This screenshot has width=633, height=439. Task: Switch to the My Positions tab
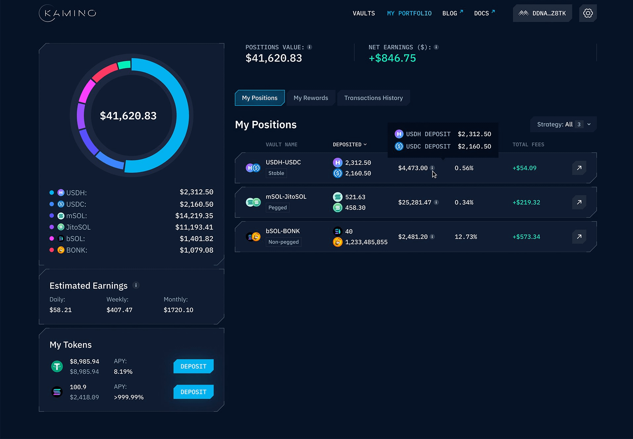[x=260, y=98]
